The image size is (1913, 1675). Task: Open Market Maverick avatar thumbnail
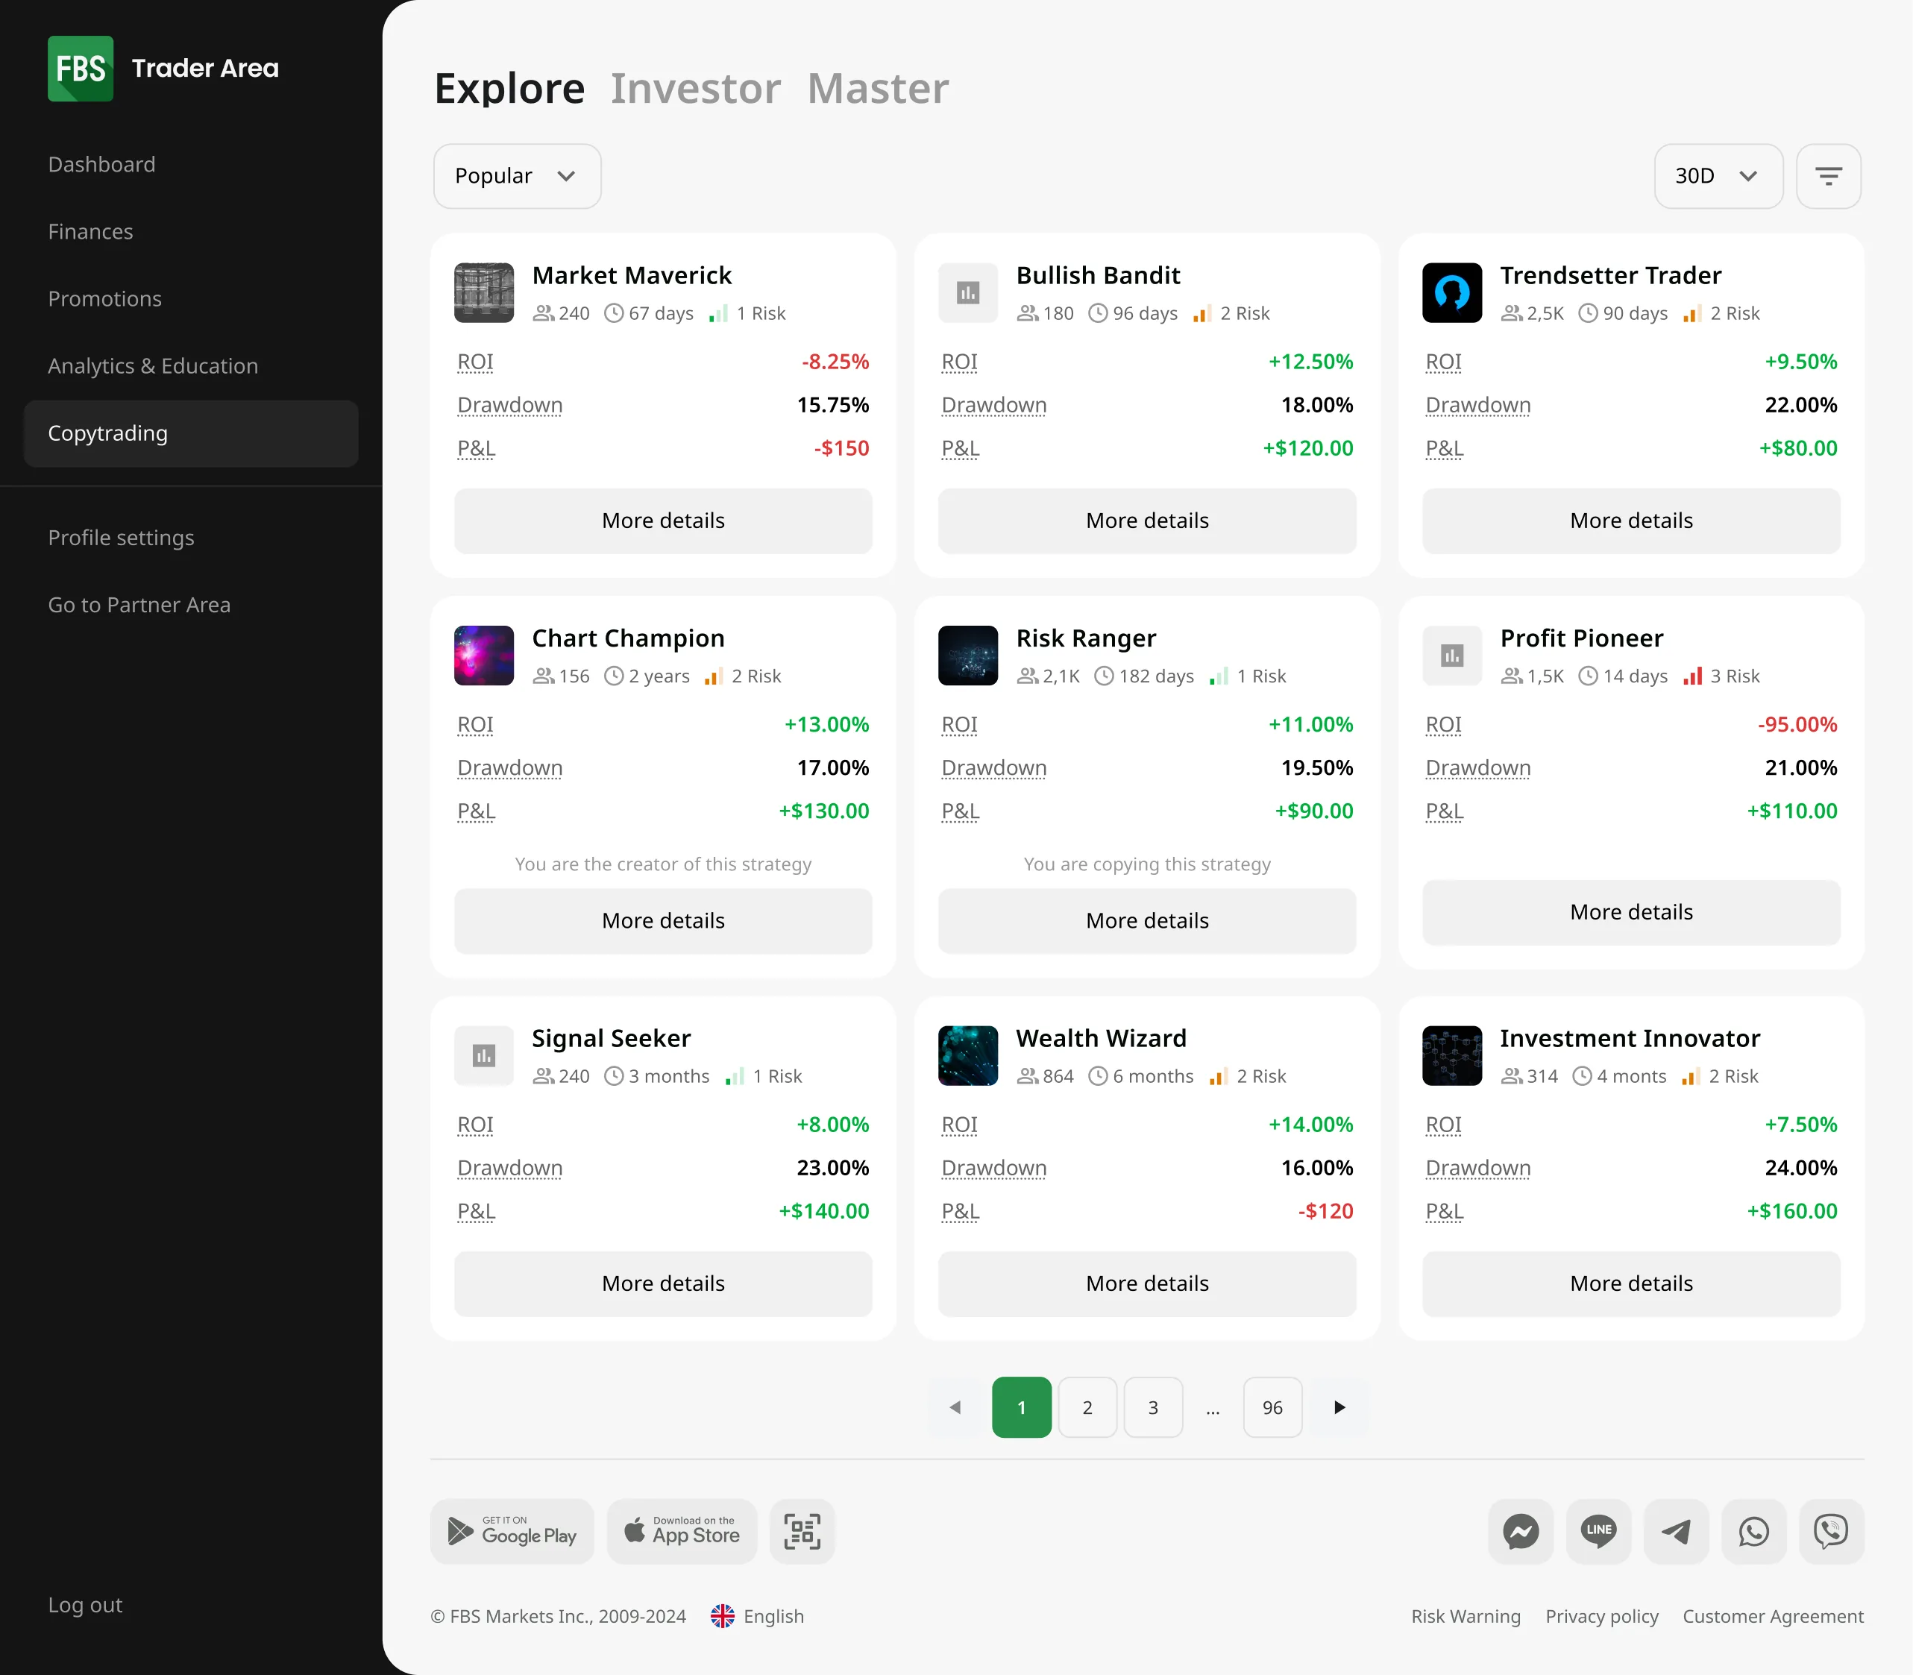[483, 292]
